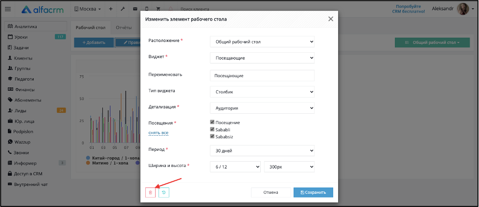The image size is (479, 207).
Task: Click the shopping cart icon
Action: (158, 9)
